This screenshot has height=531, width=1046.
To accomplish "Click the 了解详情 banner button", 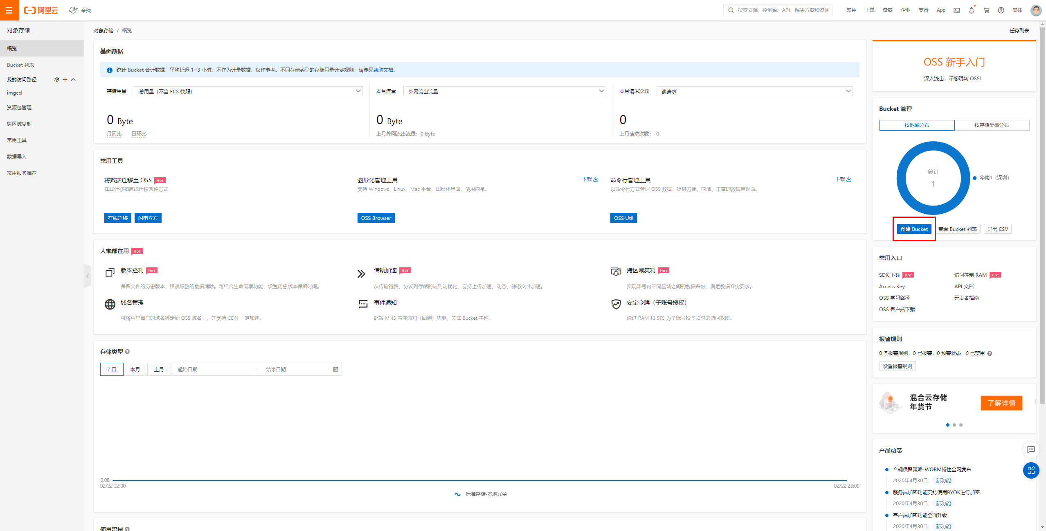I will point(1001,403).
